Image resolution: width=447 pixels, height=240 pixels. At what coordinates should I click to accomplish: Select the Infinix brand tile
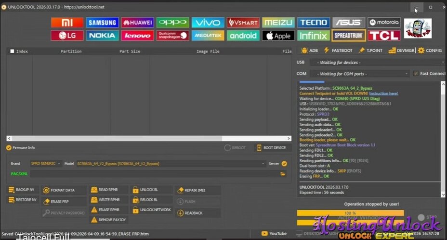[314, 36]
